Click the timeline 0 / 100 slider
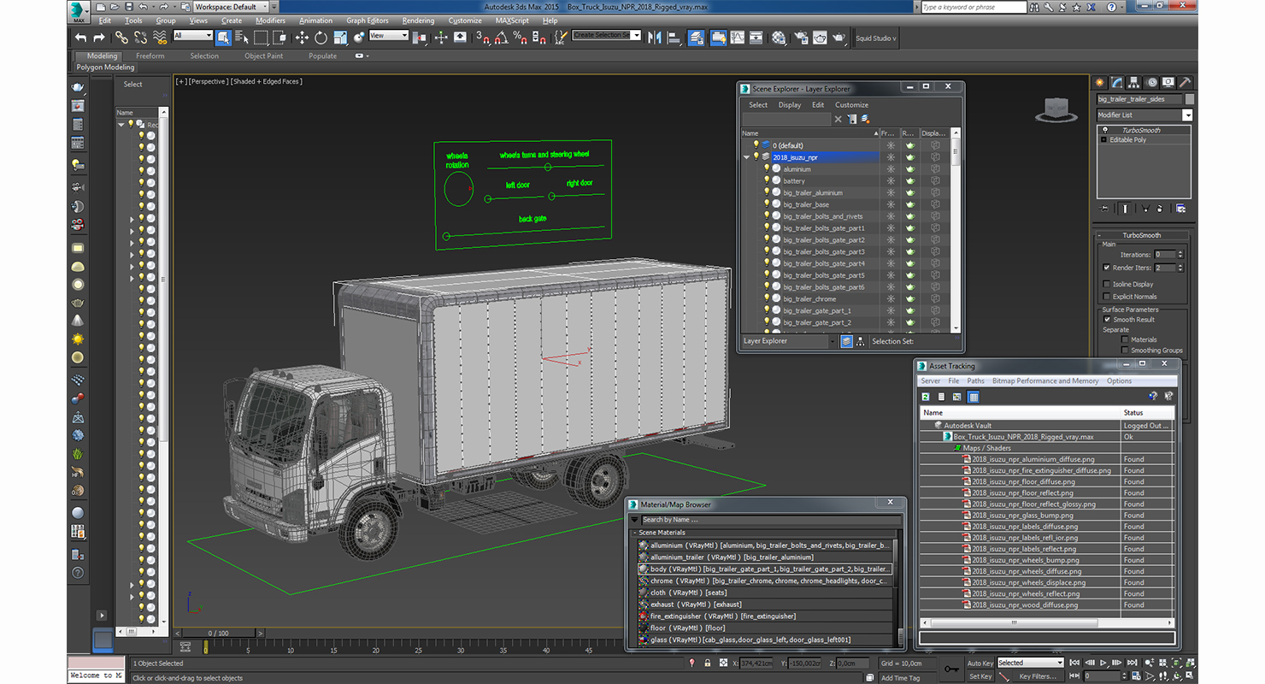The width and height of the screenshot is (1265, 684). (x=218, y=634)
